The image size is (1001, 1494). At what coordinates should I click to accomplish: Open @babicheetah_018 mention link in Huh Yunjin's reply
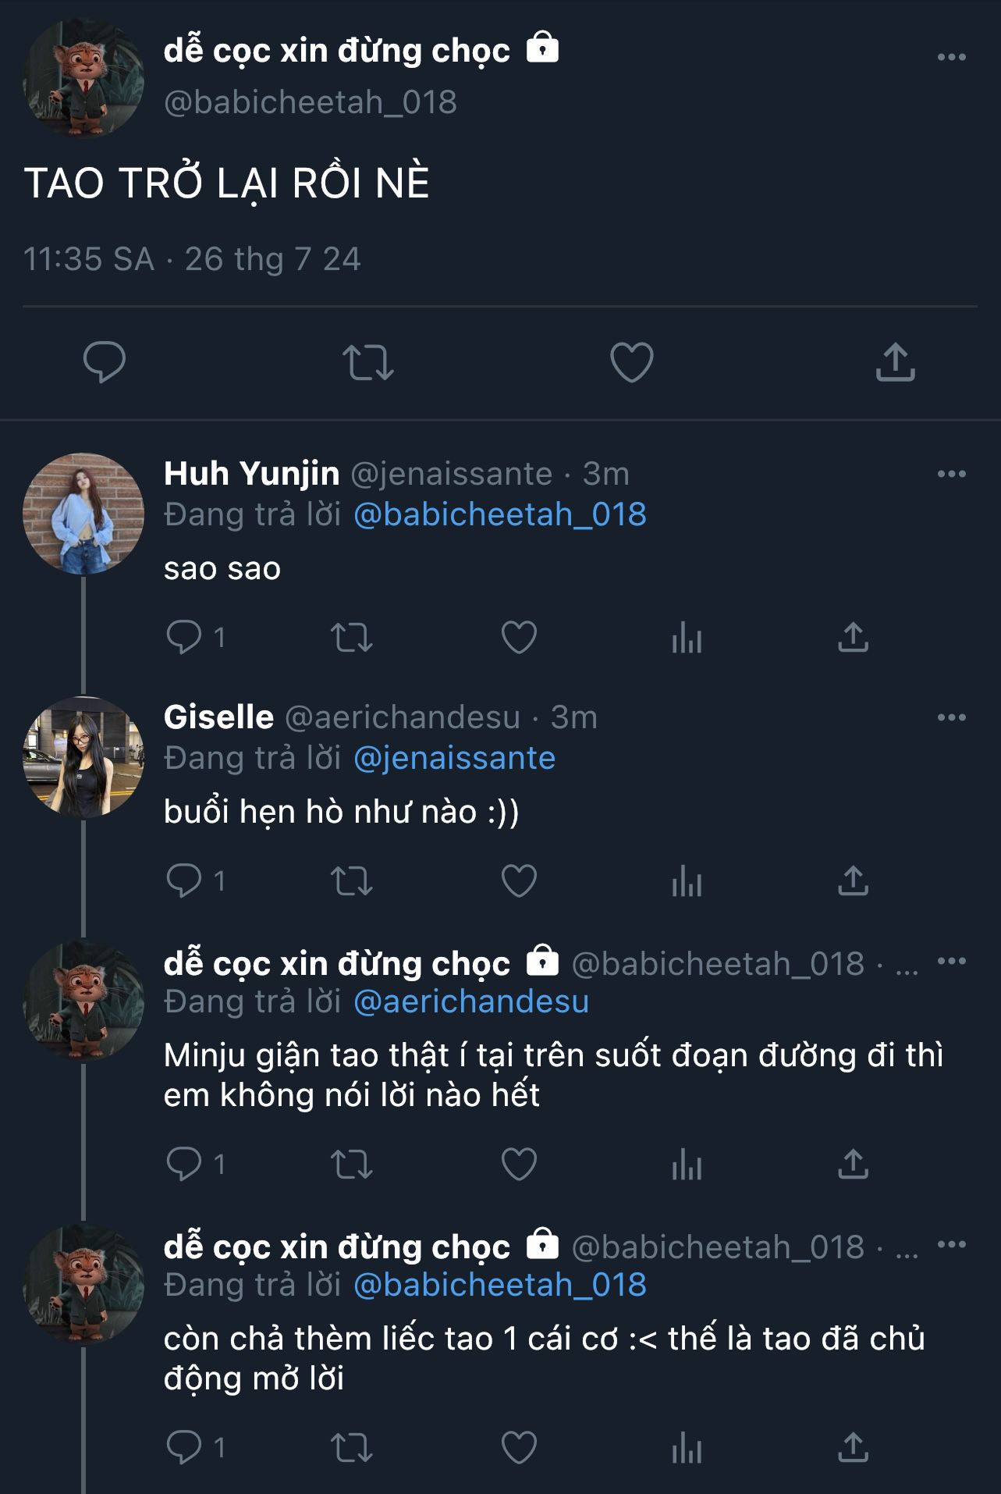tap(499, 515)
